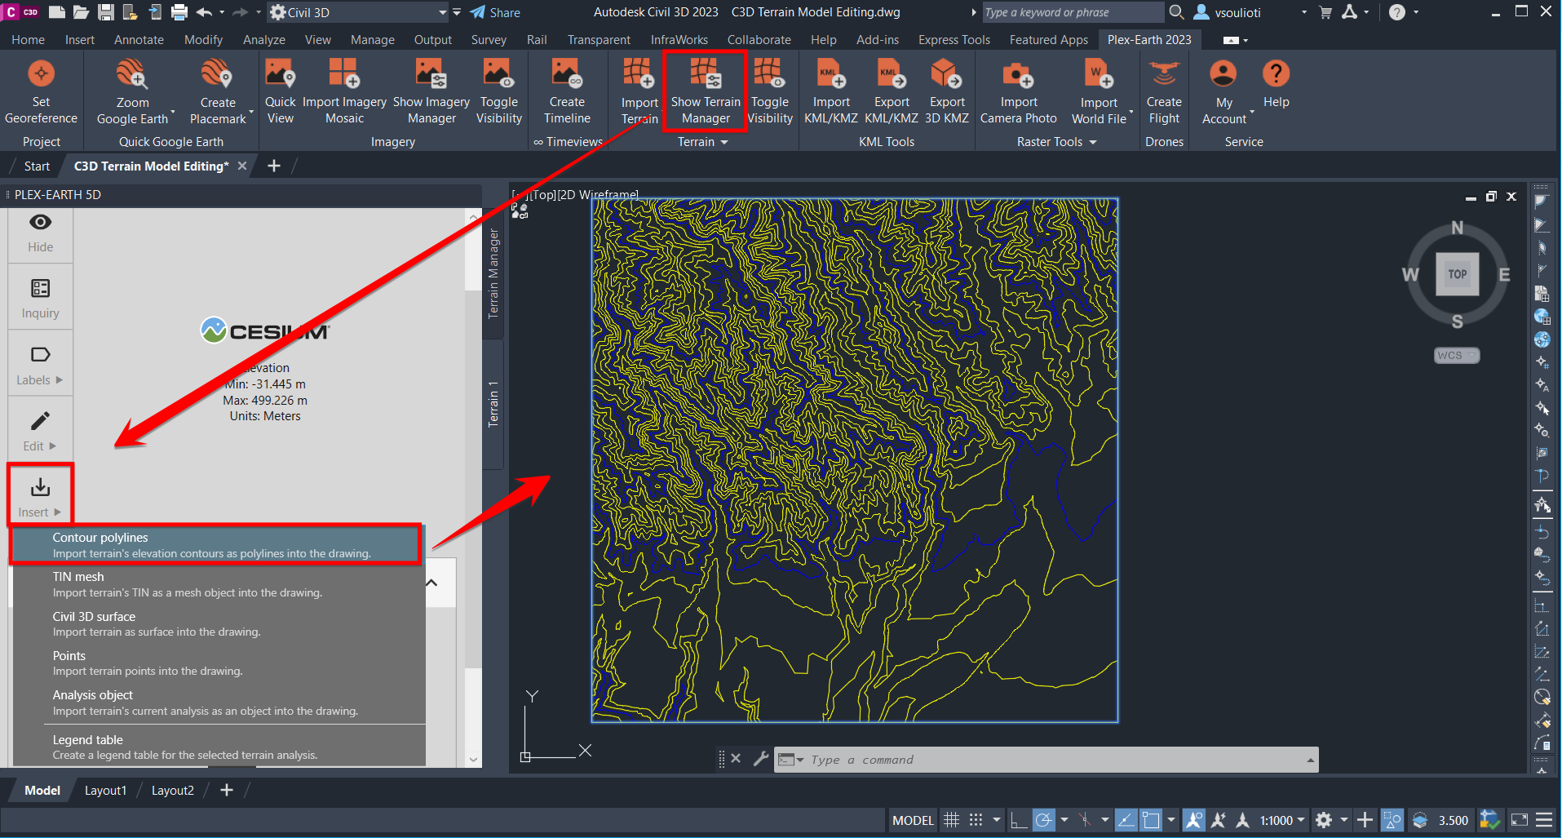Viewport: 1562px width, 838px height.
Task: Click Import Terrain tool
Action: point(639,92)
